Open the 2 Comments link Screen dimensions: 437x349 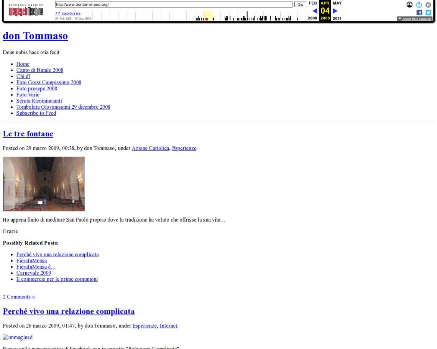coord(19,297)
